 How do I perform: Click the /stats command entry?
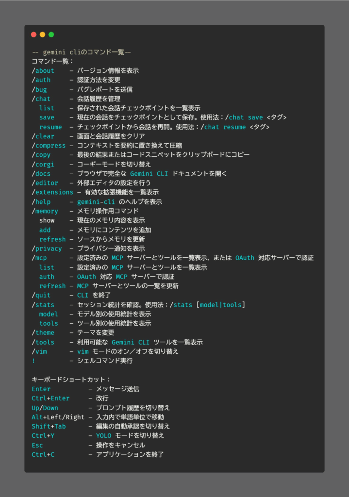43,305
